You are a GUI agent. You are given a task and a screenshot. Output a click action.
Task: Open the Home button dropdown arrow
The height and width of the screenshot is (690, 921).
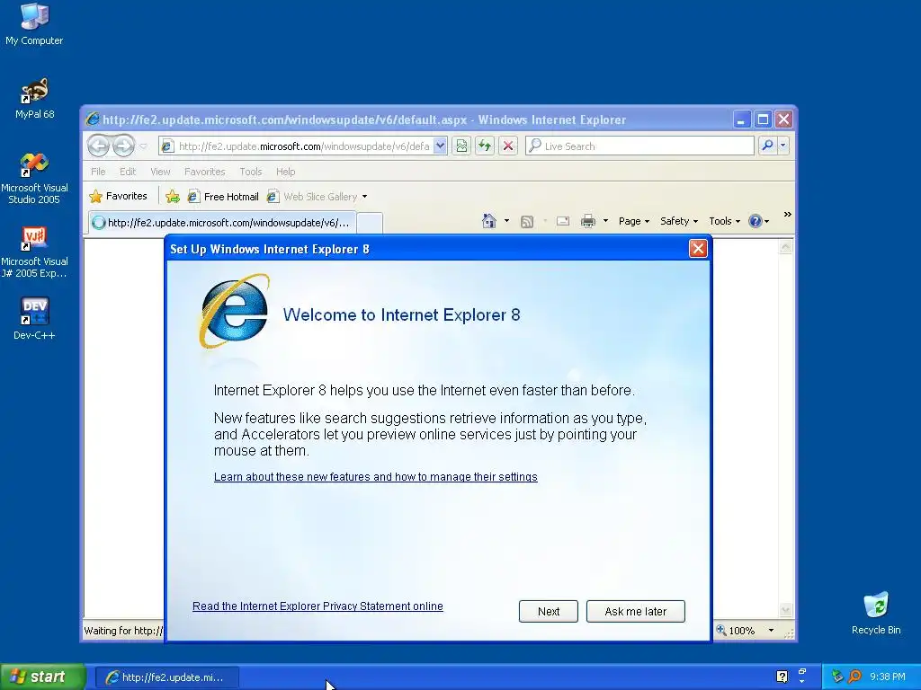(x=507, y=221)
